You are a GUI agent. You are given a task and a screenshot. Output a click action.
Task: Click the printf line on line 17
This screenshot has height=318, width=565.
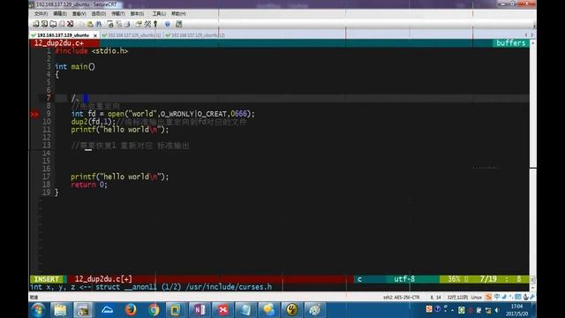click(x=120, y=177)
